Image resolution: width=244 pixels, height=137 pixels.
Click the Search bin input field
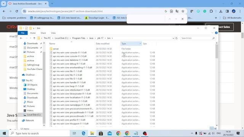point(196,38)
